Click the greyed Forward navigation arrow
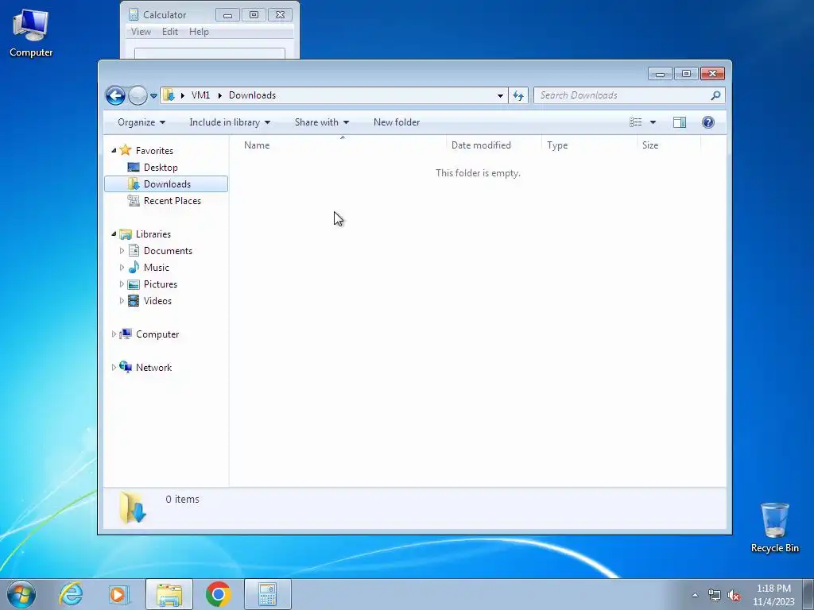Viewport: 814px width, 610px height. (x=138, y=95)
